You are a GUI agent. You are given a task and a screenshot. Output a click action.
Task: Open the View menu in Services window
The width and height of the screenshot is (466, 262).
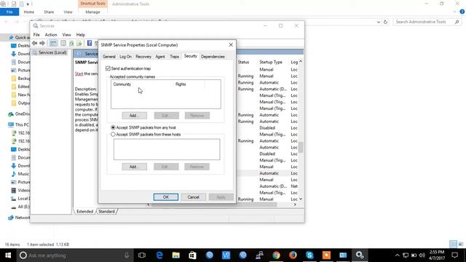click(66, 35)
